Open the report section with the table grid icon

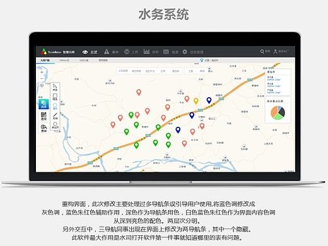(x=171, y=52)
